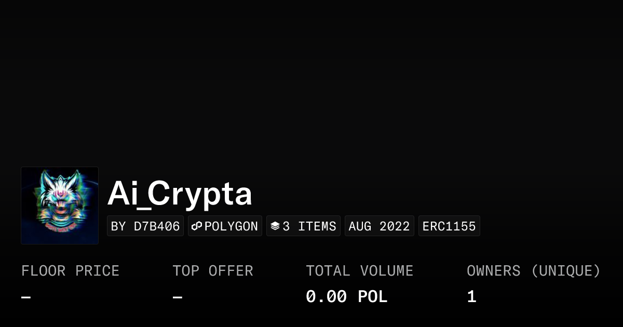
Task: Open the POLYGON network badge
Action: click(225, 226)
